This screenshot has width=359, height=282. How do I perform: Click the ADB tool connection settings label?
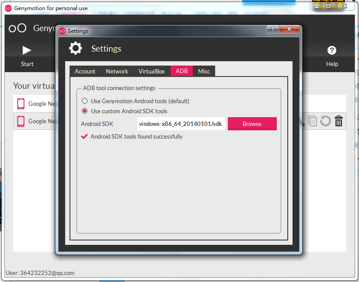click(119, 88)
